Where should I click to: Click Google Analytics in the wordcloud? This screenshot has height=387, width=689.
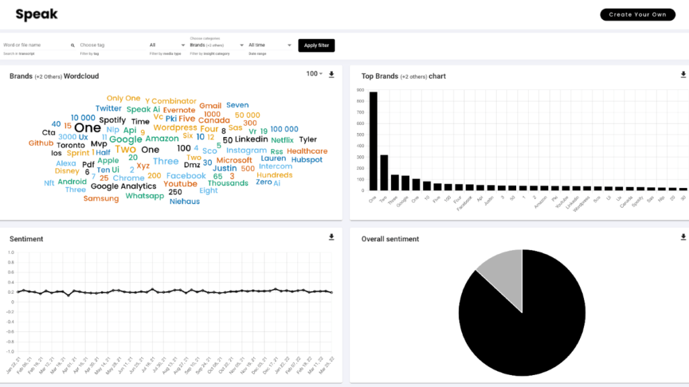click(124, 186)
